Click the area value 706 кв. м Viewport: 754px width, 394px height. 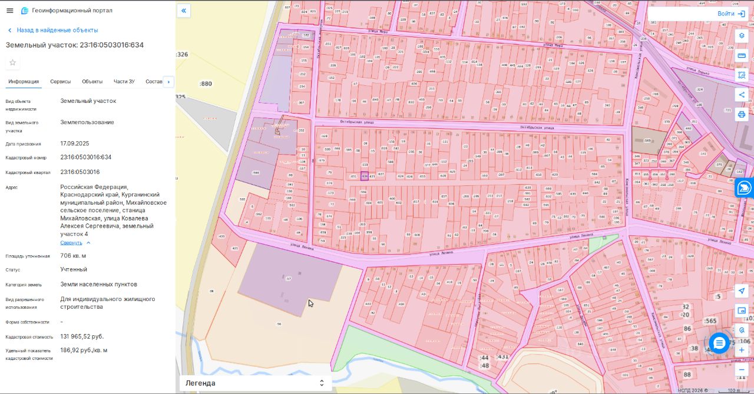click(73, 256)
